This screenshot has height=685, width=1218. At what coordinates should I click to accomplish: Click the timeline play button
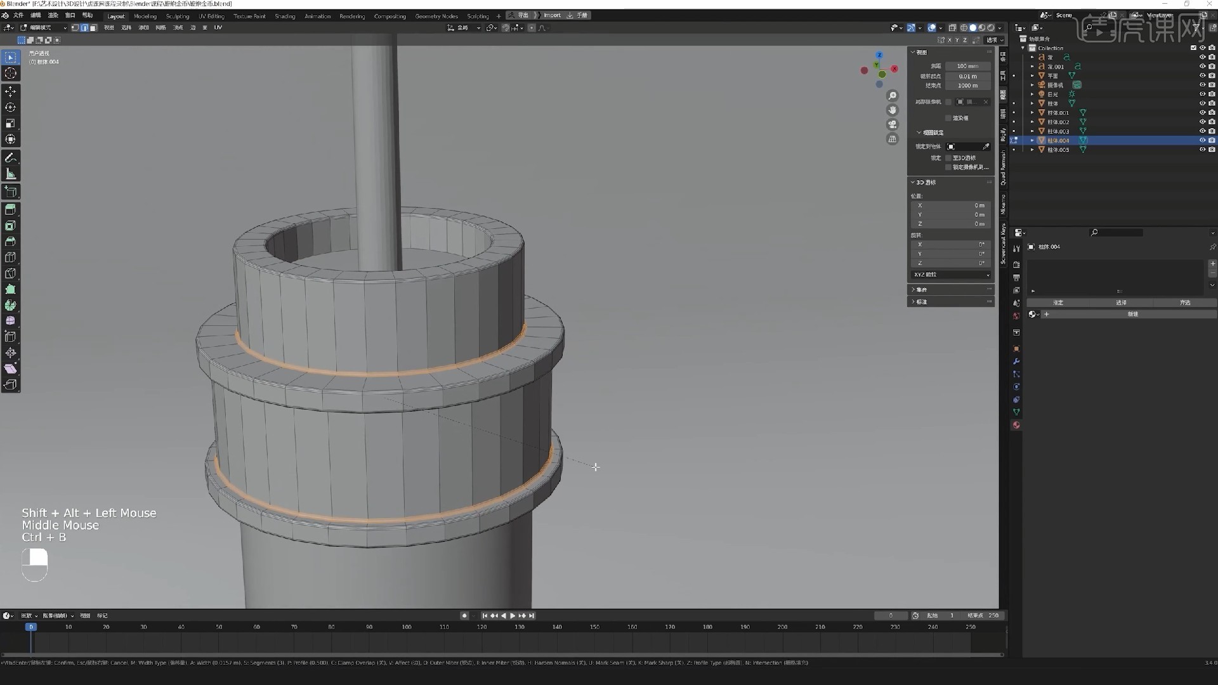pyautogui.click(x=513, y=616)
